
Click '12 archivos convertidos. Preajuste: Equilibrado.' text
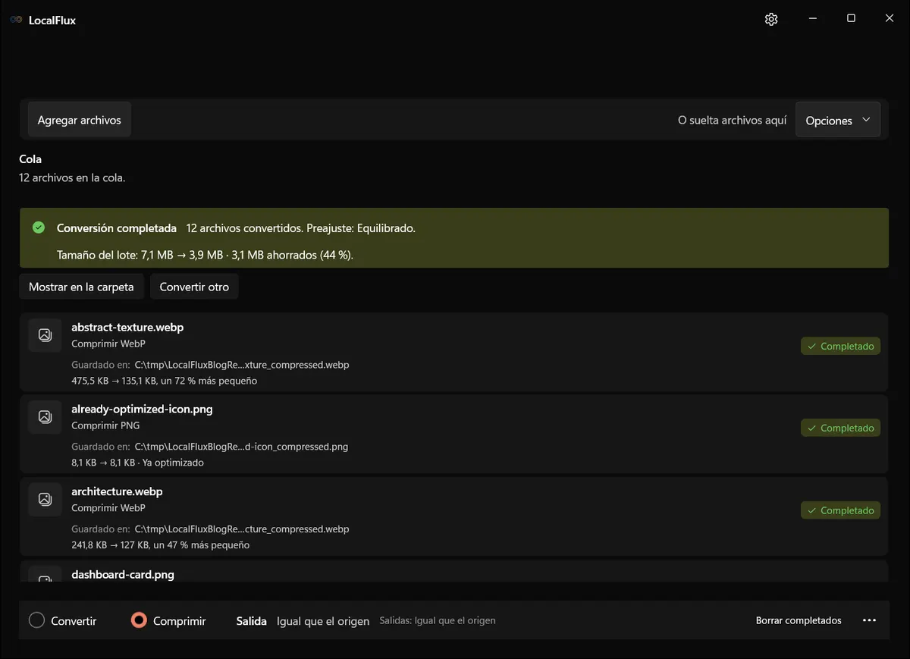pyautogui.click(x=300, y=228)
